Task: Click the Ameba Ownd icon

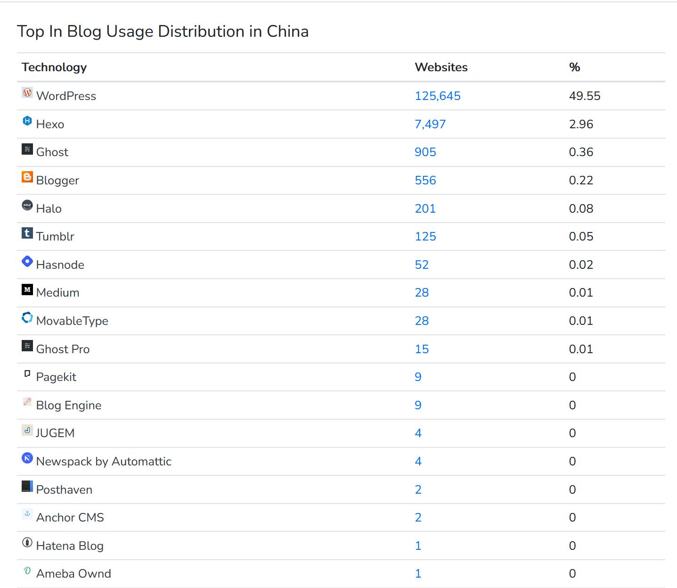Action: click(x=27, y=571)
